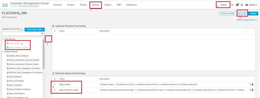The height and width of the screenshot is (98, 260).
Task: Open the system settings gear icon
Action: tap(242, 5)
